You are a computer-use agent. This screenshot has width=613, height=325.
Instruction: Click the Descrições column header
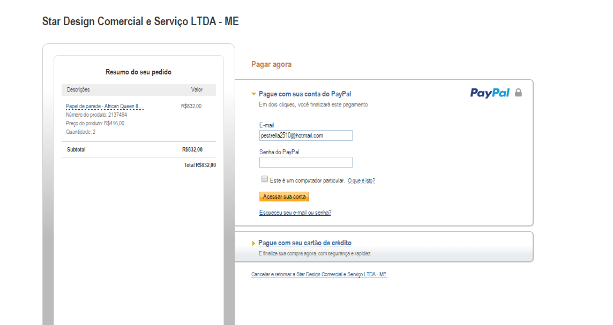tap(78, 89)
